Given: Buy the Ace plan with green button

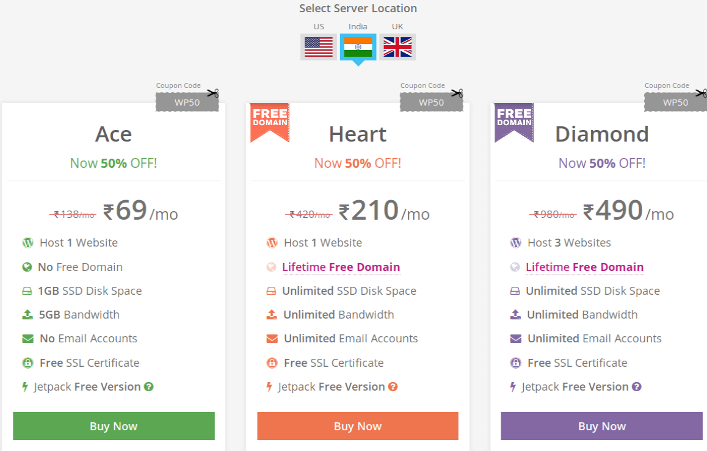Looking at the screenshot, I should [x=114, y=426].
